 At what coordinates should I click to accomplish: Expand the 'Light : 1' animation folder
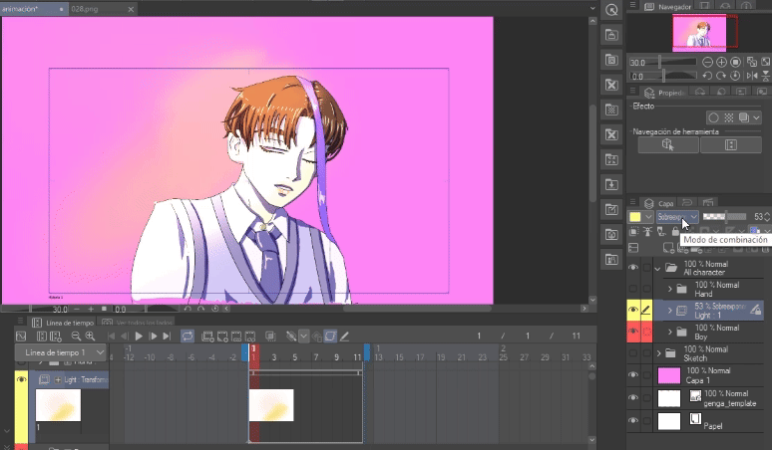(669, 311)
